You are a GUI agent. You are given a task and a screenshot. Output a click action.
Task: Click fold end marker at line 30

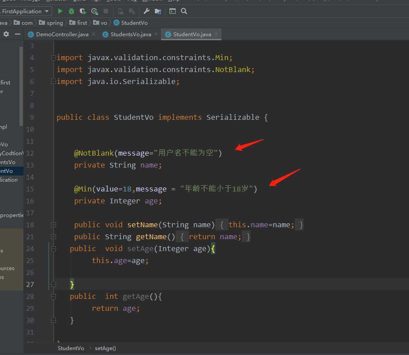coord(53,320)
